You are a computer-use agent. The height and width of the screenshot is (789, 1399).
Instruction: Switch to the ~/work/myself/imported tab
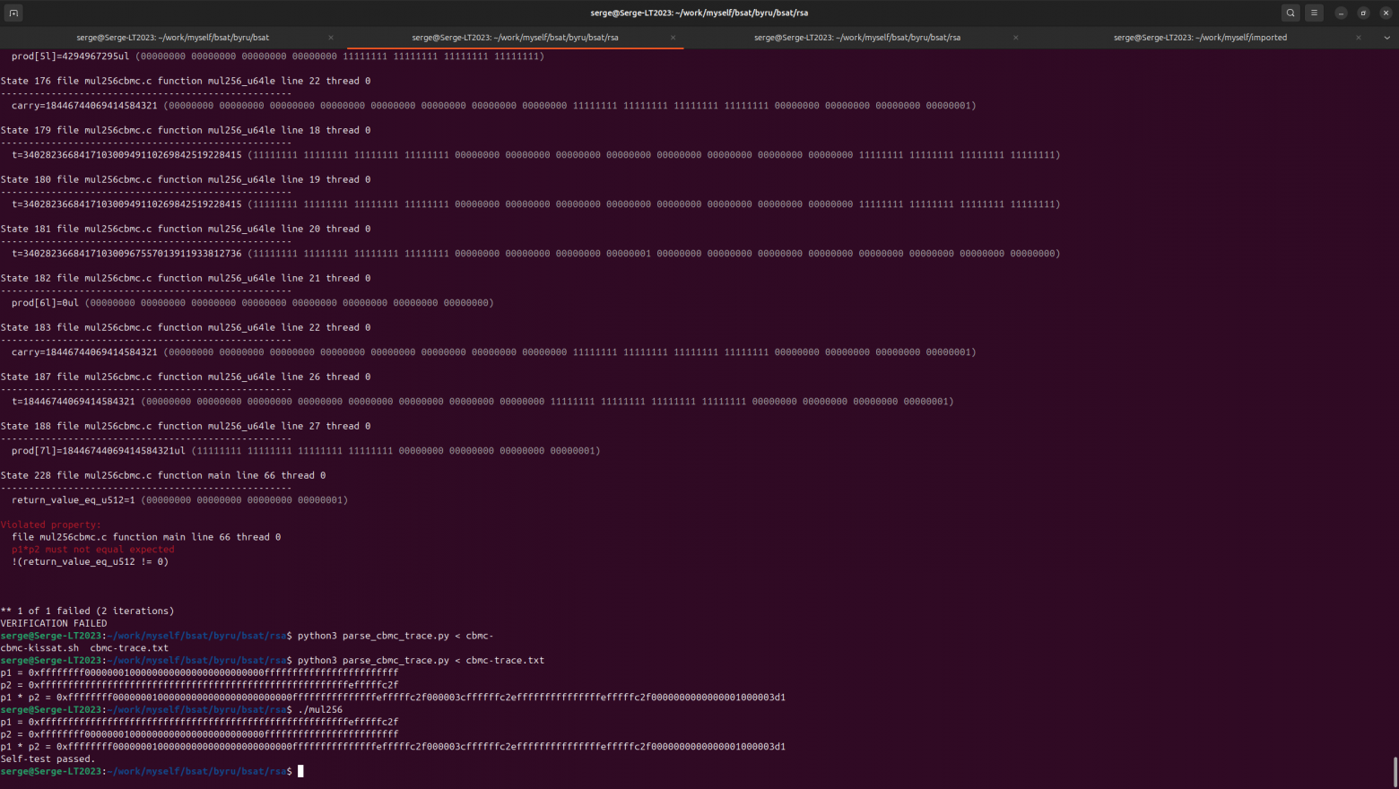(1200, 38)
